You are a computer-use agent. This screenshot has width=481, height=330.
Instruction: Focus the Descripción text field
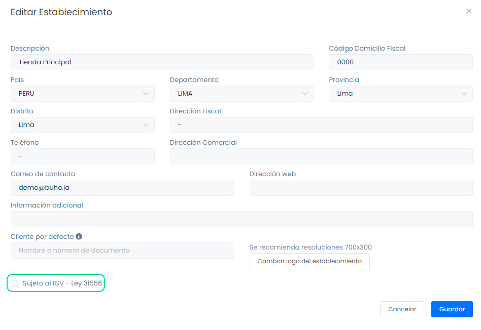(x=162, y=62)
